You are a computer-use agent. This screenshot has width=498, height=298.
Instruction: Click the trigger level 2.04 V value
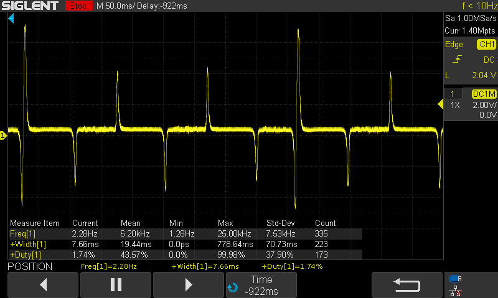(x=484, y=75)
